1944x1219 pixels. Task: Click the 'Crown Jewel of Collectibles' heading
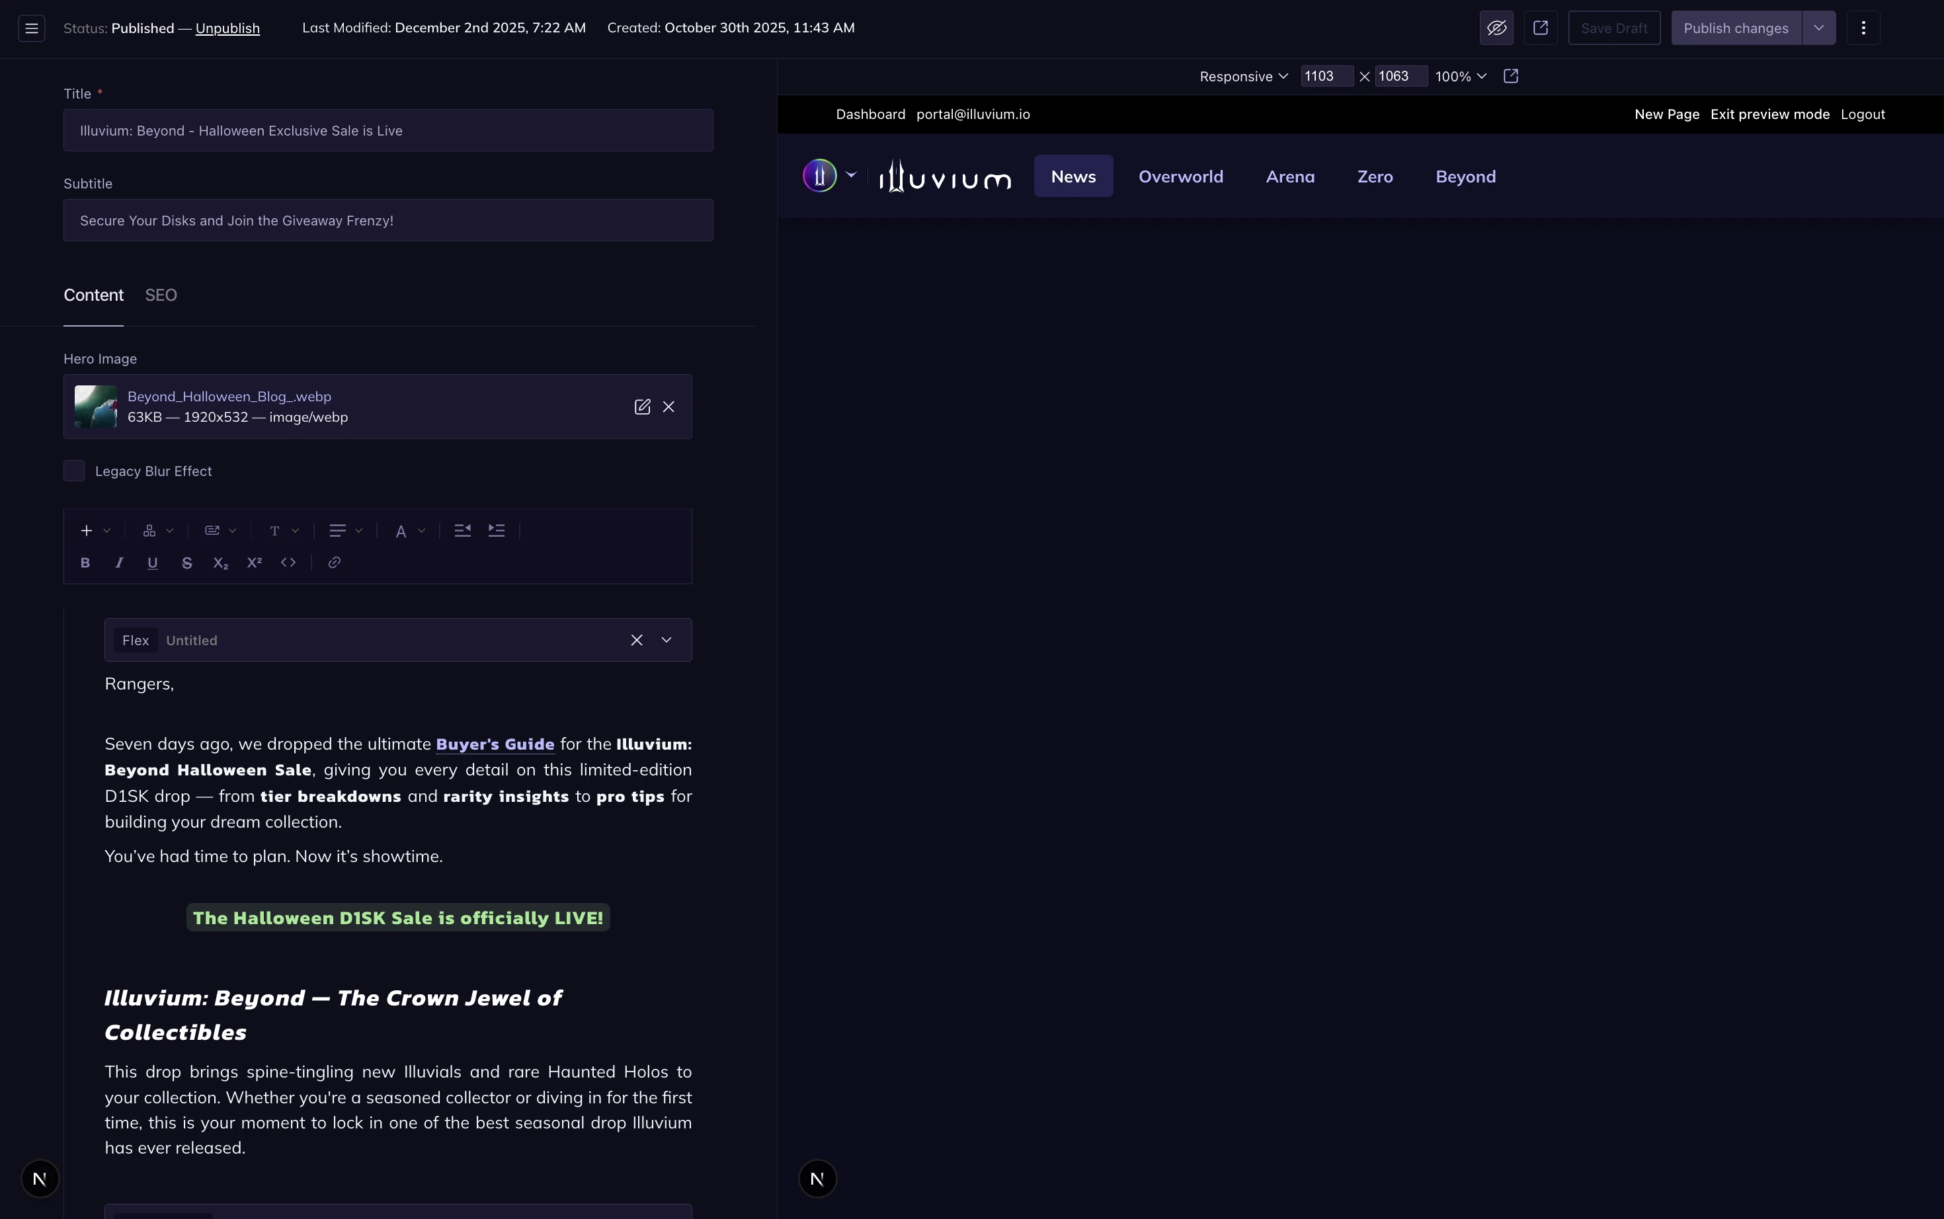click(333, 1015)
